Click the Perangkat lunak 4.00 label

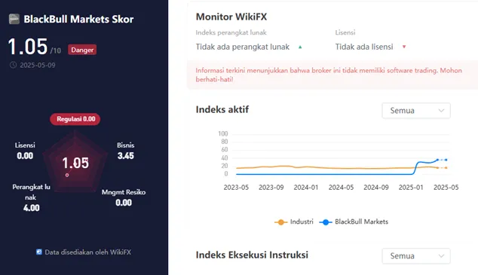click(31, 197)
